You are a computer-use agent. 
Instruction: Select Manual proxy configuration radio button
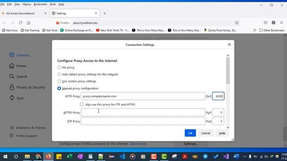[x=59, y=89]
